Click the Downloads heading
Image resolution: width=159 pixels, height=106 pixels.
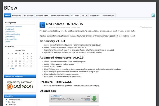48,91
